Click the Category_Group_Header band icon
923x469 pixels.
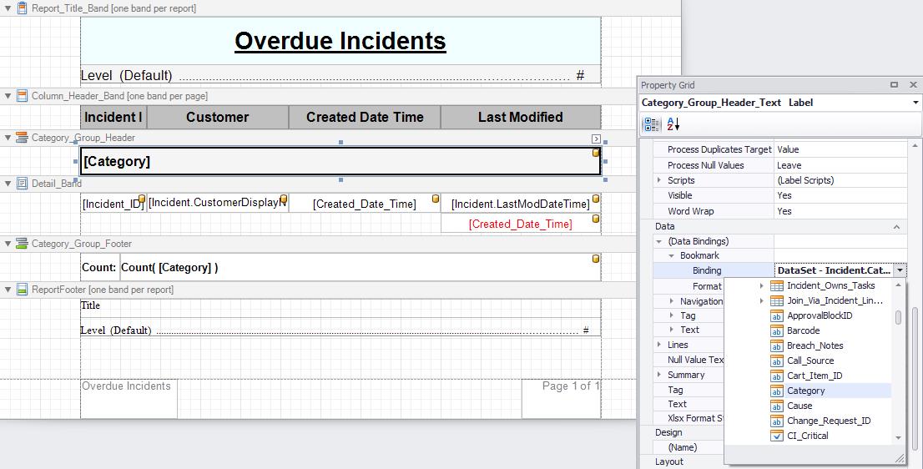tap(23, 138)
